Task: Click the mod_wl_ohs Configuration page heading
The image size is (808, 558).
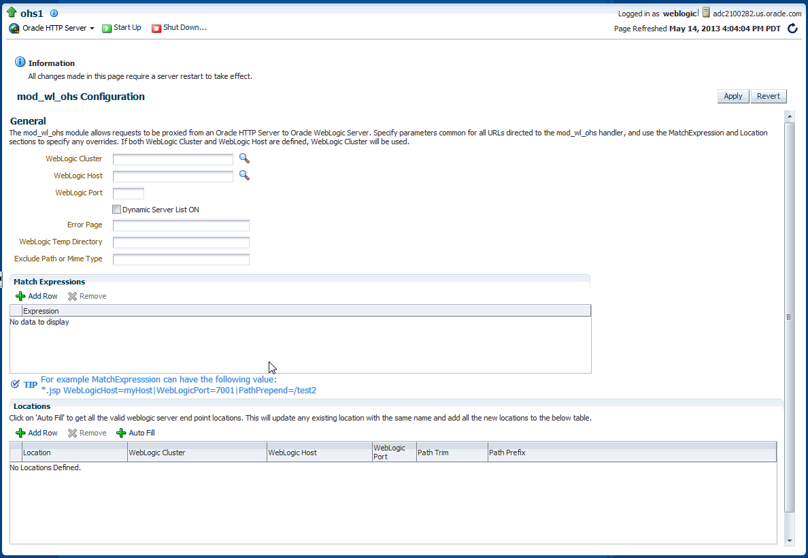Action: click(81, 97)
